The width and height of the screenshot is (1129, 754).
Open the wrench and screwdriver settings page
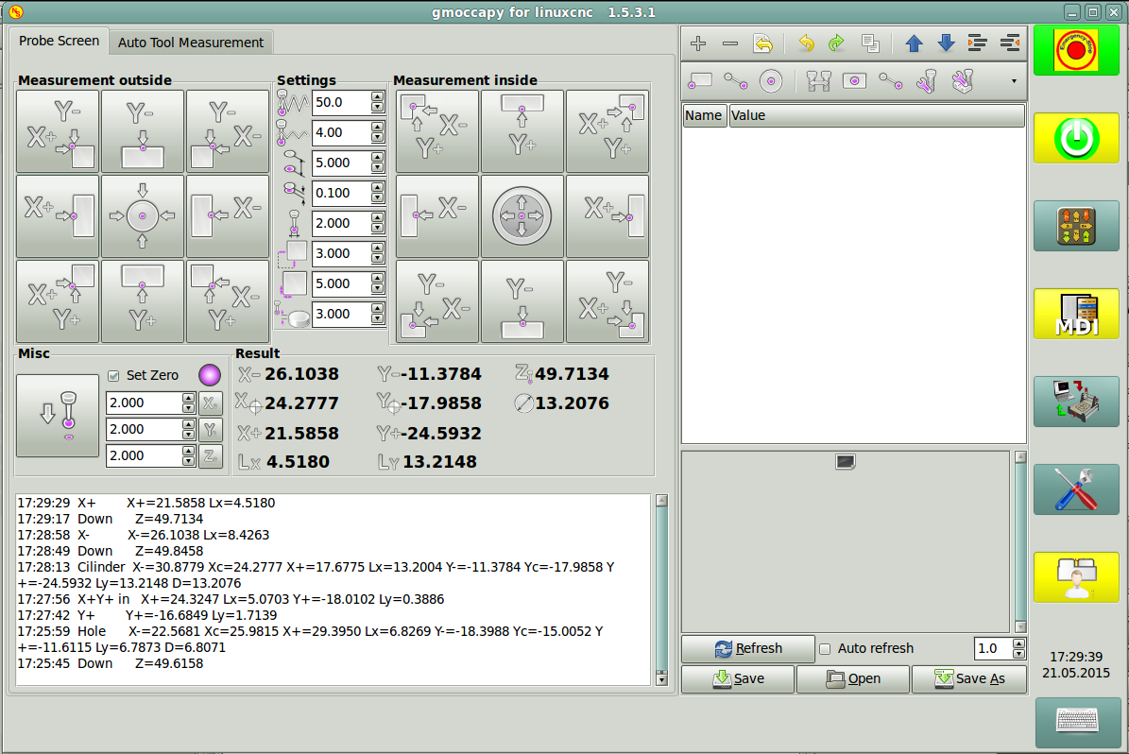tap(1076, 489)
